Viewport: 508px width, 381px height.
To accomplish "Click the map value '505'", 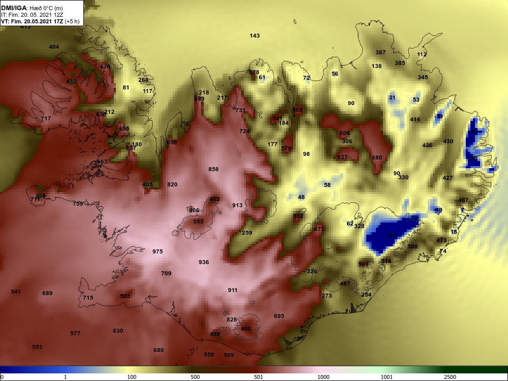I will click(125, 296).
